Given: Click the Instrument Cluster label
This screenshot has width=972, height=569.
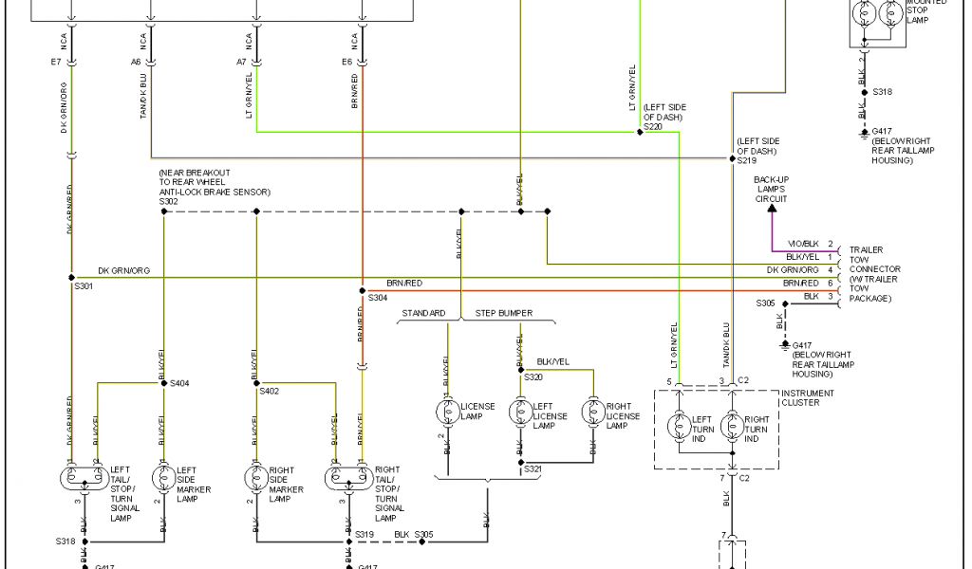Looking at the screenshot, I should [x=808, y=398].
